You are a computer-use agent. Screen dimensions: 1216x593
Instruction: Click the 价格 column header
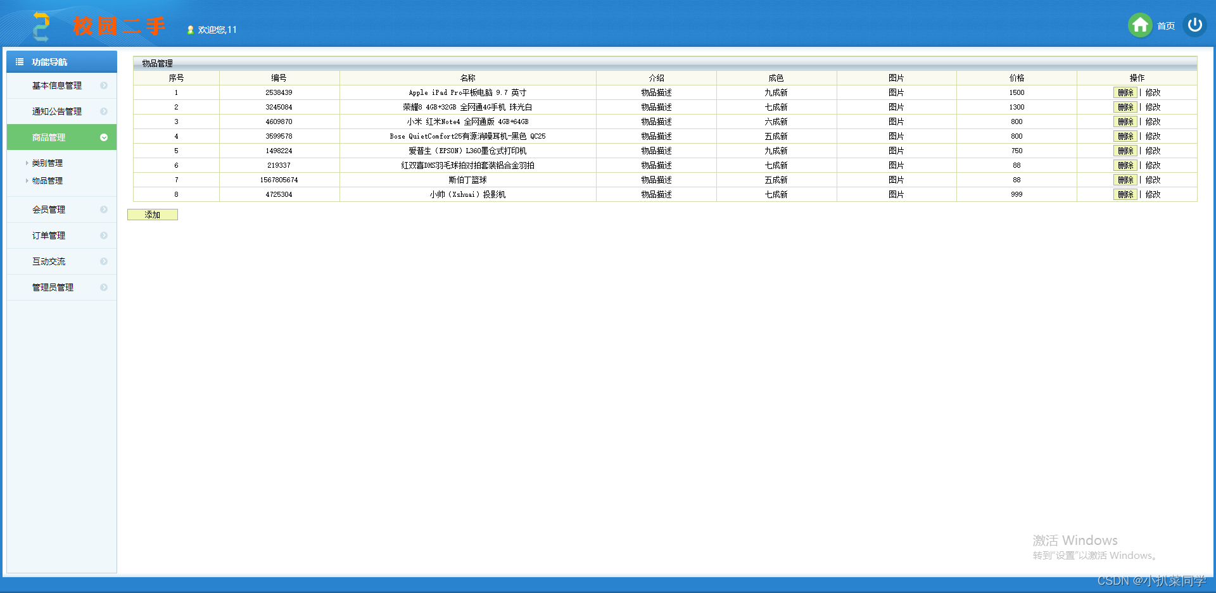tap(1016, 78)
